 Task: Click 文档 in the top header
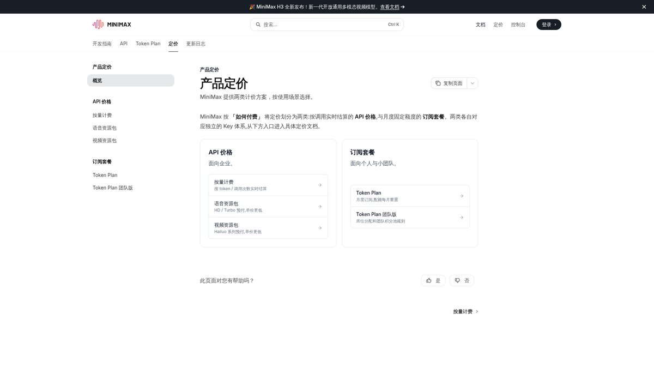point(480,25)
